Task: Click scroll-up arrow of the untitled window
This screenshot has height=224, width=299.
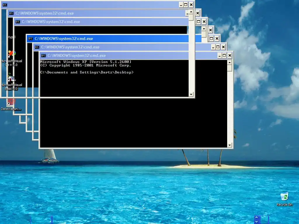Action: click(191, 12)
